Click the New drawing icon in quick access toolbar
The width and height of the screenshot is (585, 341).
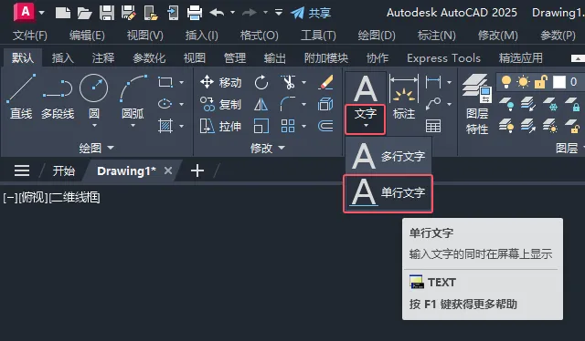pos(63,13)
